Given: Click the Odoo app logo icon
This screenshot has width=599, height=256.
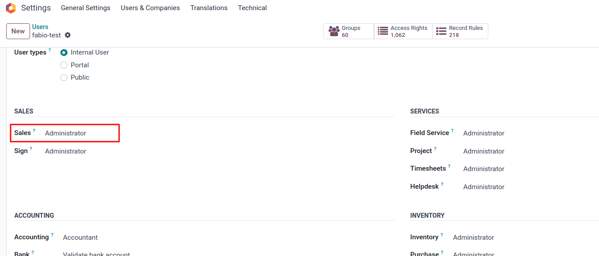Looking at the screenshot, I should point(11,8).
